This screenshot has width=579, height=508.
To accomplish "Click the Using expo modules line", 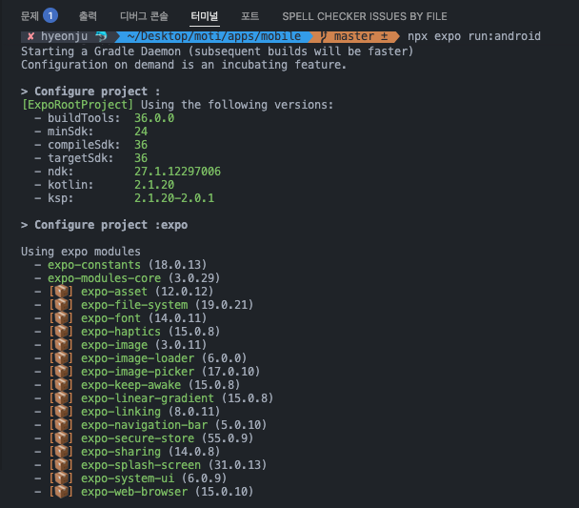I will (x=81, y=252).
